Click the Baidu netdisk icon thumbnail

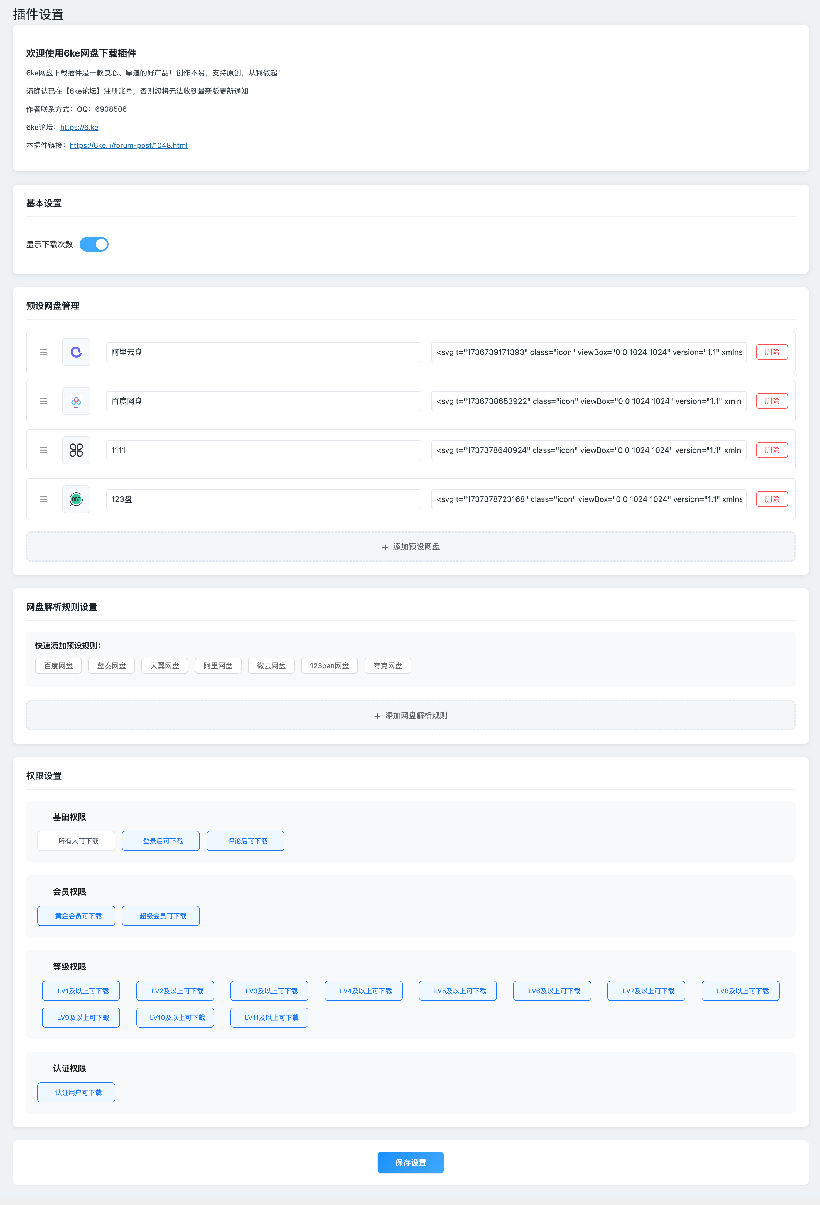coord(76,401)
